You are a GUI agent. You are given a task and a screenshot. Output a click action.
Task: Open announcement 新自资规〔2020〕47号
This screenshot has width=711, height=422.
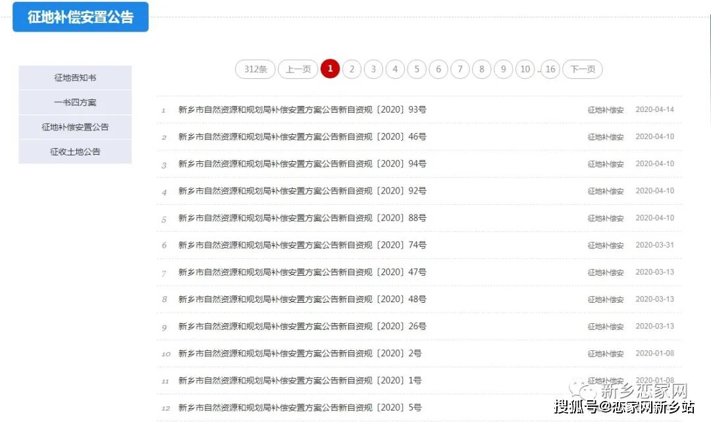(x=302, y=273)
